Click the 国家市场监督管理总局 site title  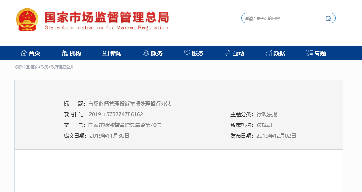coord(106,17)
